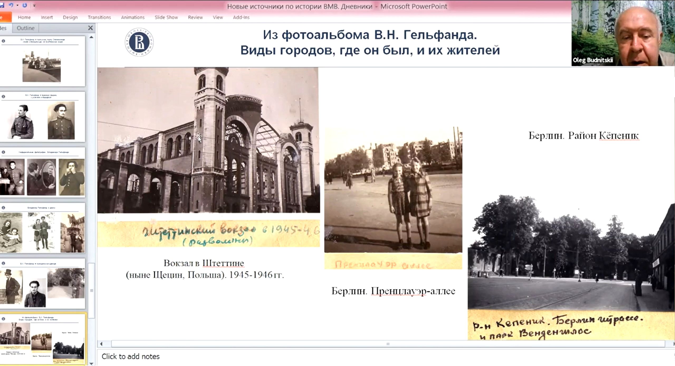675x366 pixels.
Task: Click the Review tab
Action: point(195,17)
